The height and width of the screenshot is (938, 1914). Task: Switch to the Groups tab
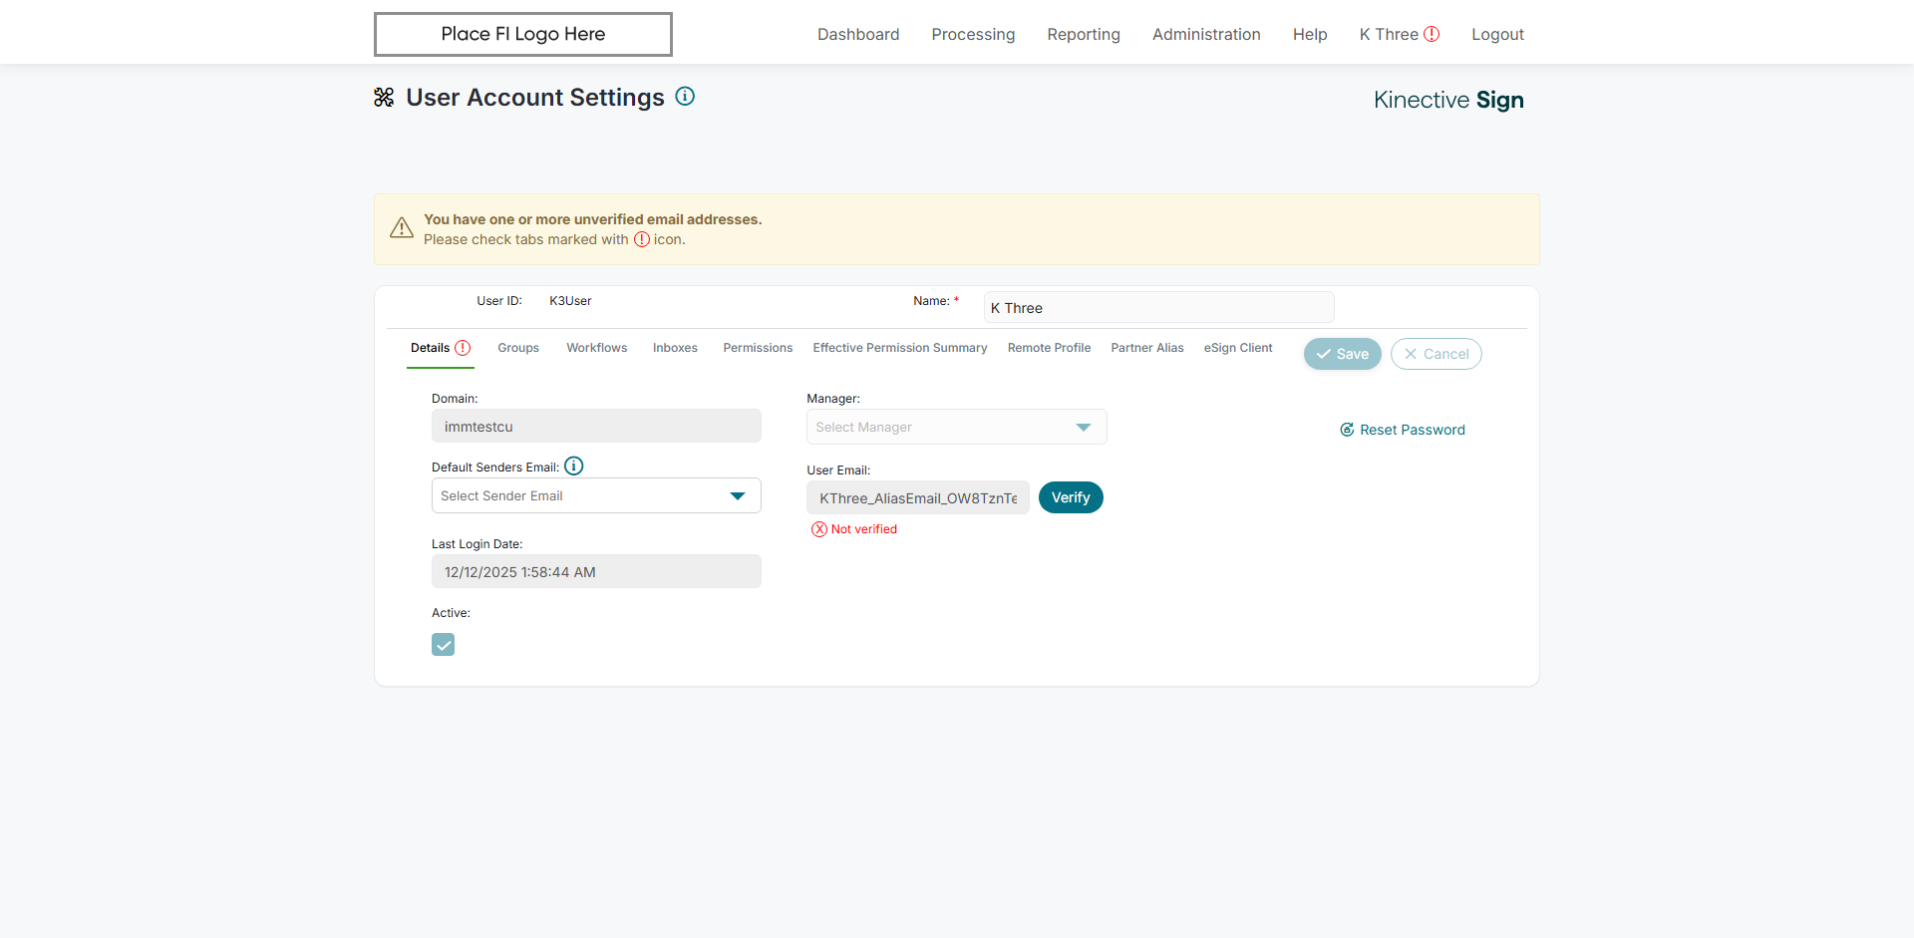click(x=518, y=348)
